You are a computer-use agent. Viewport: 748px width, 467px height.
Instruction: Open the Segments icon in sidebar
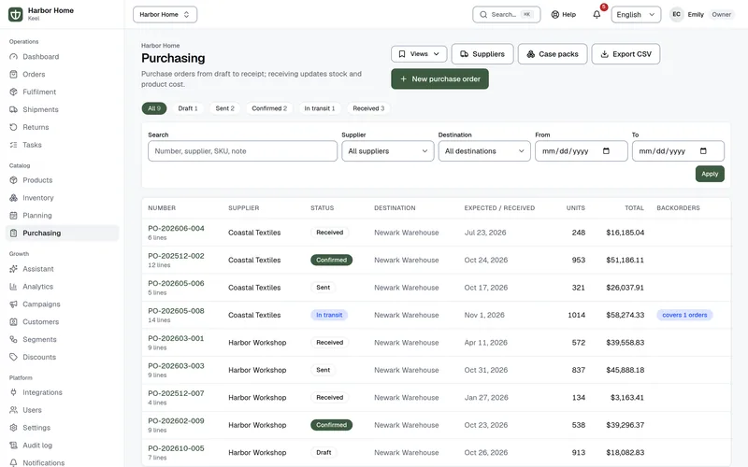[x=13, y=339]
